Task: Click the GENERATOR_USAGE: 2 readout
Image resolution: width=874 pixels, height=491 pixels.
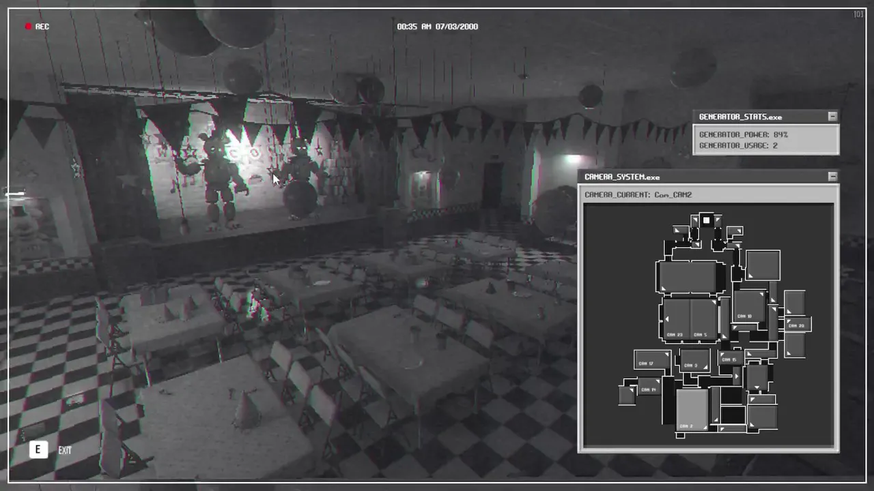Action: pyautogui.click(x=738, y=145)
